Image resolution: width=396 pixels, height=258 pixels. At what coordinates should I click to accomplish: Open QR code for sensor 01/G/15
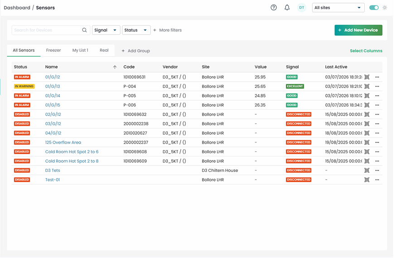point(367,105)
